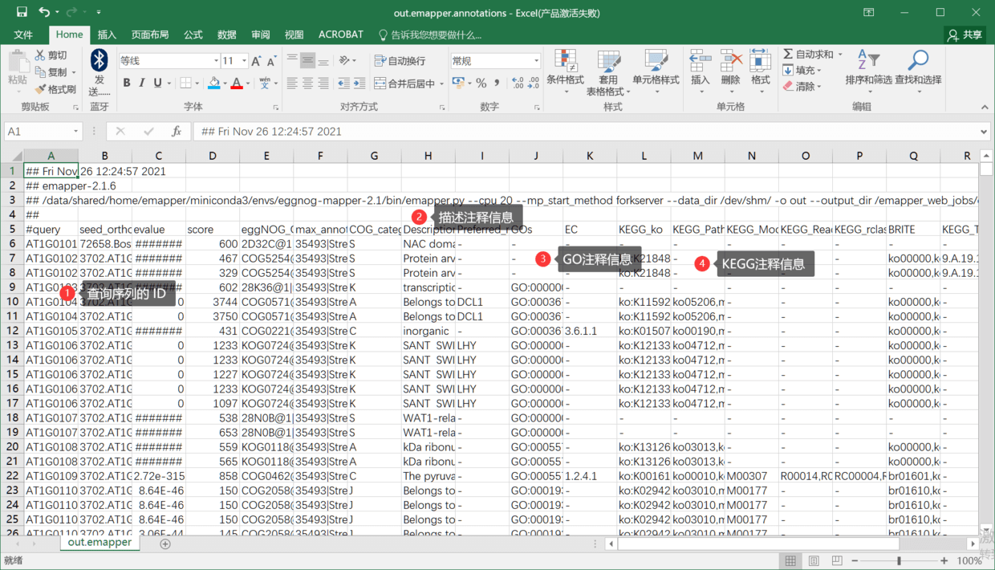This screenshot has height=570, width=995.
Task: Switch to Formulas (公式) tab
Action: point(193,35)
